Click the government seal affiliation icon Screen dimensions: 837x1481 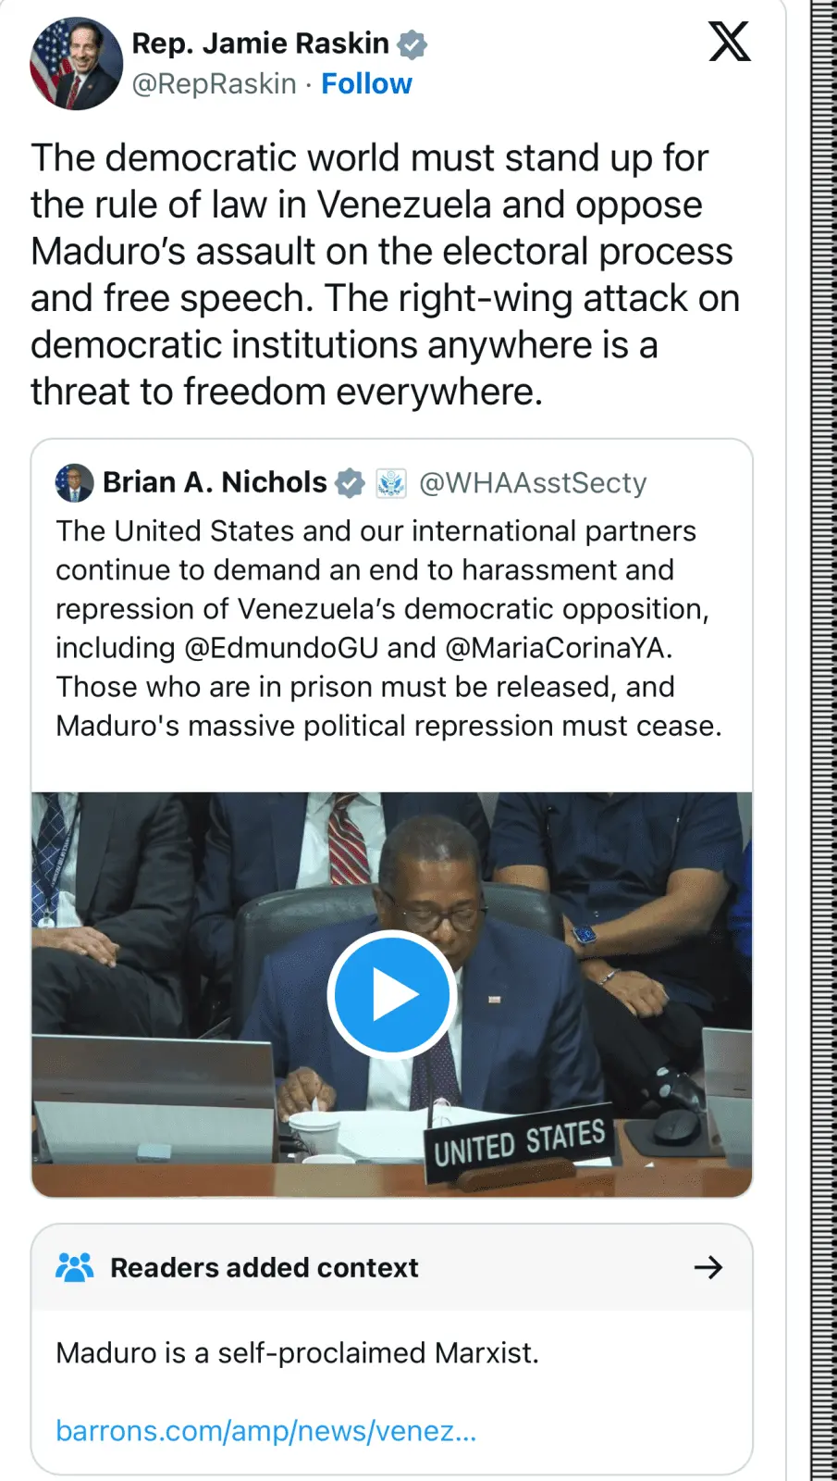(391, 483)
